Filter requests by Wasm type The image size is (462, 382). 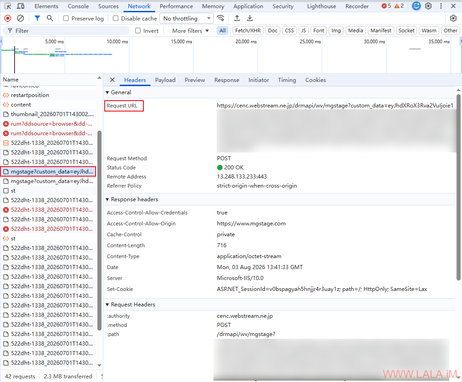[429, 31]
